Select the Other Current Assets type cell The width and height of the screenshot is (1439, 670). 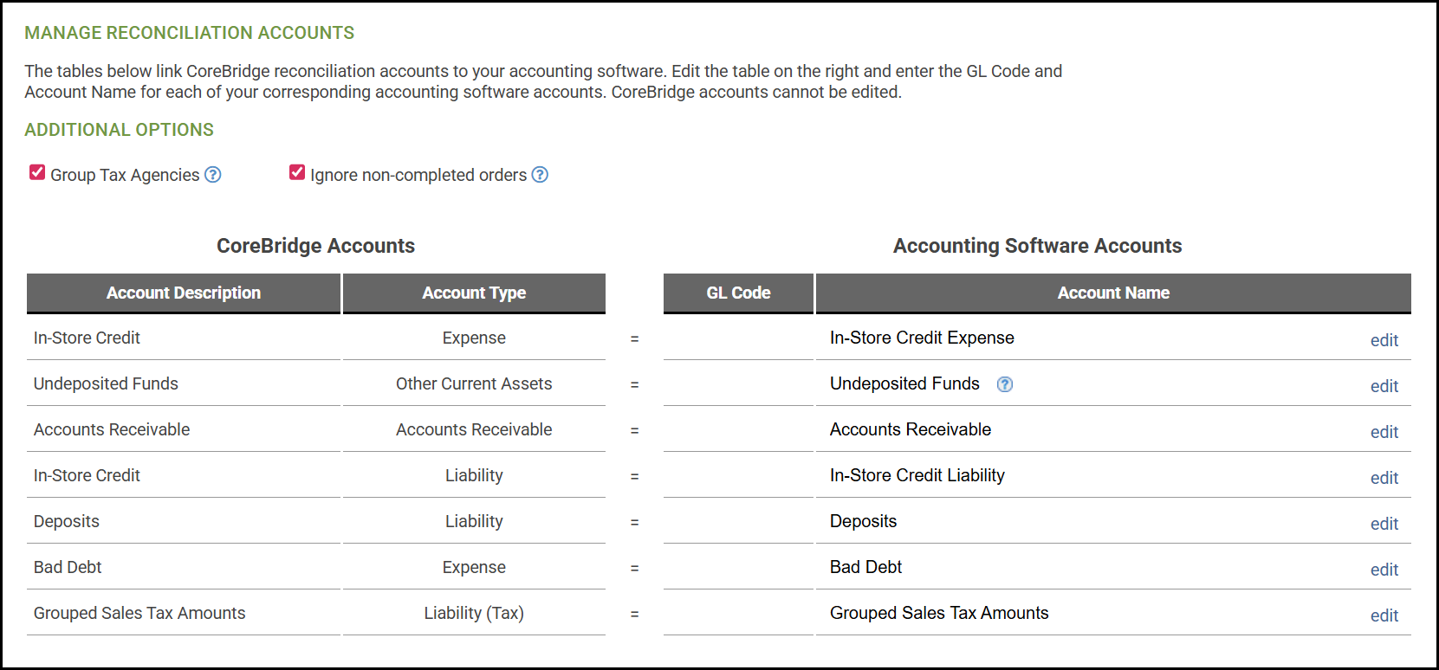click(x=474, y=383)
